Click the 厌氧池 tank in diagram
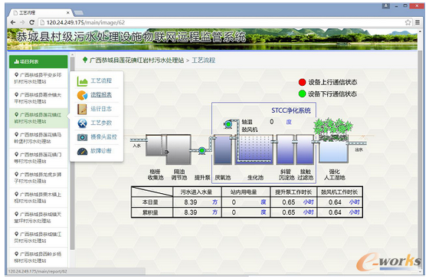This screenshot has width=429, height=279. 223,149
